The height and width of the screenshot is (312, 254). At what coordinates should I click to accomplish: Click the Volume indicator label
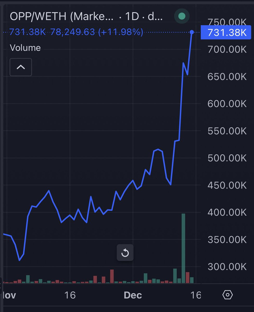25,48
